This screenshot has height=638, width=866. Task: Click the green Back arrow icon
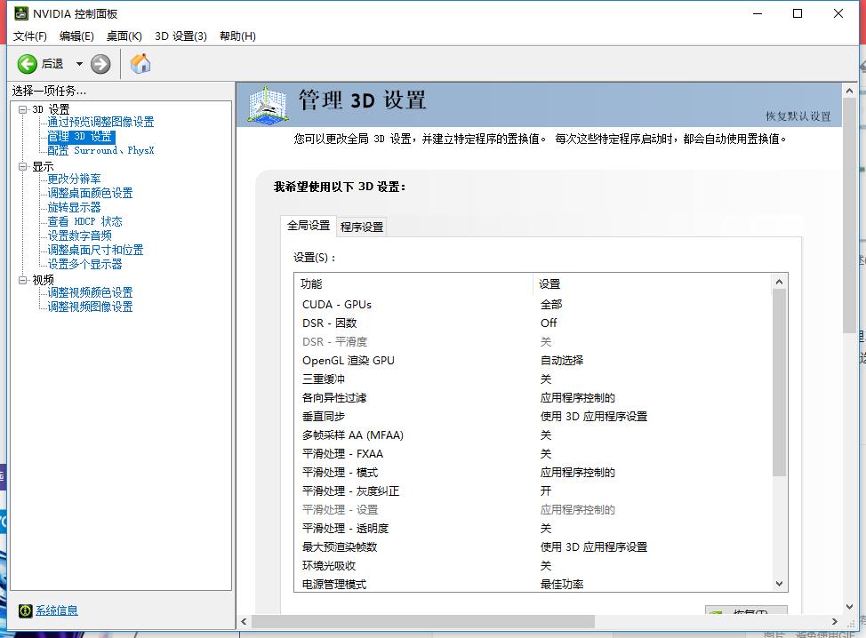27,64
